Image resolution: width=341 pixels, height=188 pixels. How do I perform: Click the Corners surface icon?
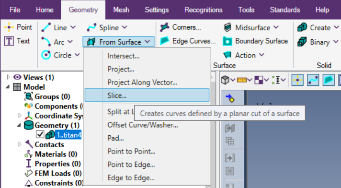[x=164, y=27]
